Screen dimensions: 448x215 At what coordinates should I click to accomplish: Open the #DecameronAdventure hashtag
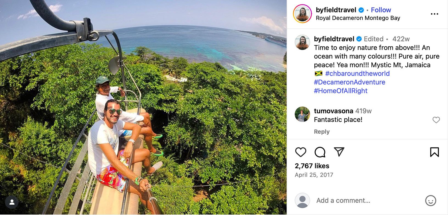click(349, 82)
